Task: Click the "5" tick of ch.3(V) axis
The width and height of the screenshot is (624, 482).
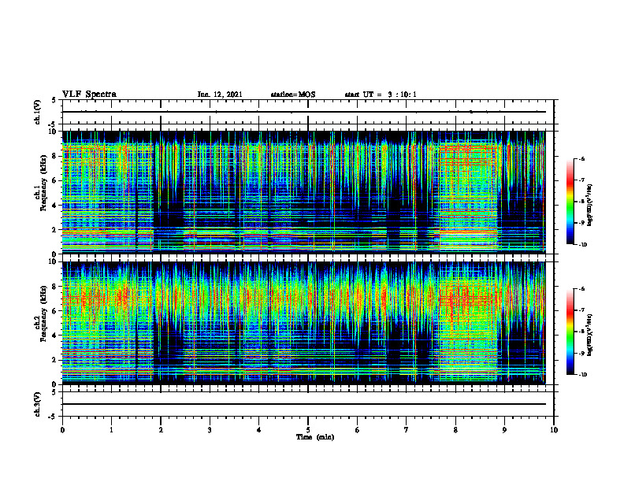Action: [x=55, y=392]
